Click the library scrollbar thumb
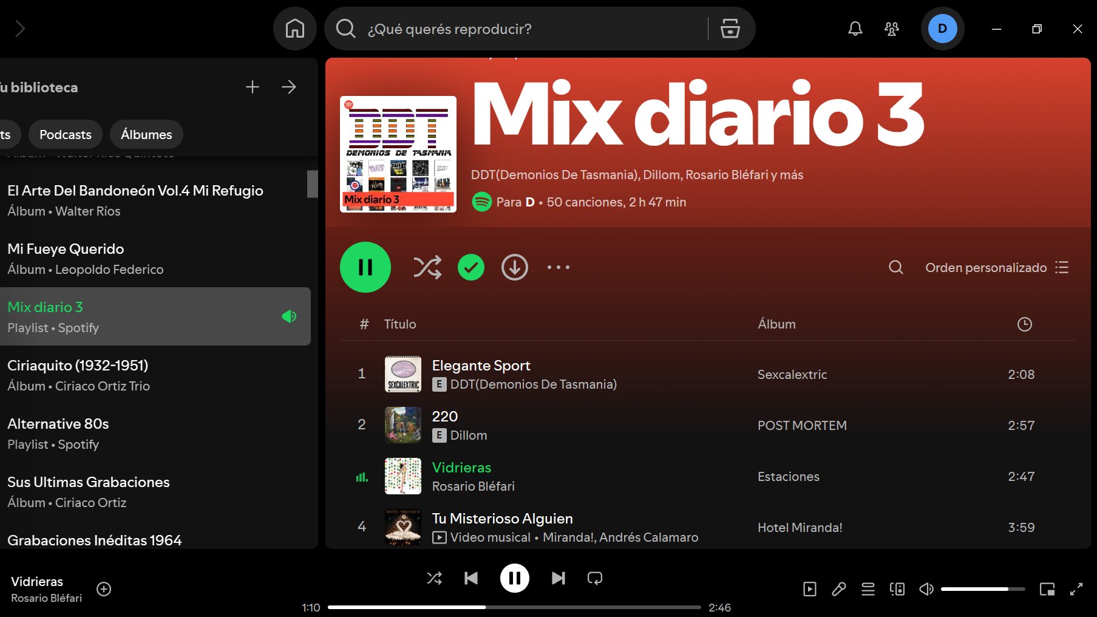The image size is (1097, 617). (x=313, y=183)
